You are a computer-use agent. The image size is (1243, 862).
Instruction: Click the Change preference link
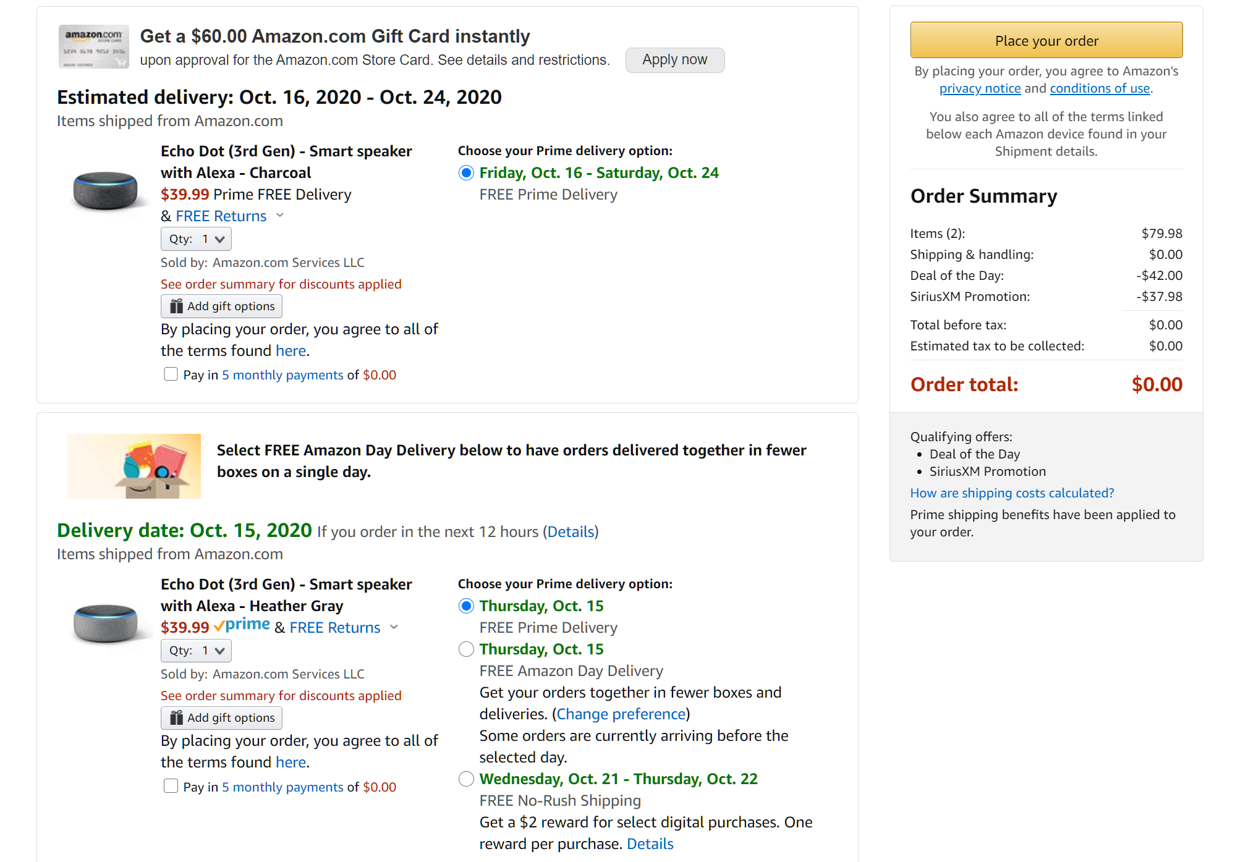coord(621,714)
